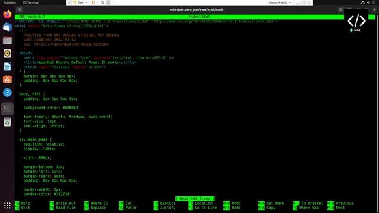Open network status icon in top bar
Image resolution: width=379 pixels, height=213 pixels.
363,2
